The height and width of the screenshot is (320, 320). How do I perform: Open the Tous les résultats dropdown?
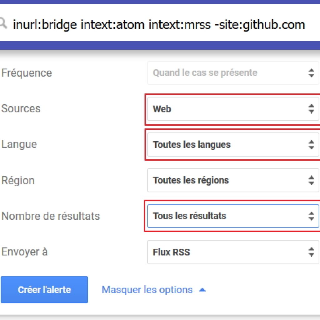coord(233,216)
